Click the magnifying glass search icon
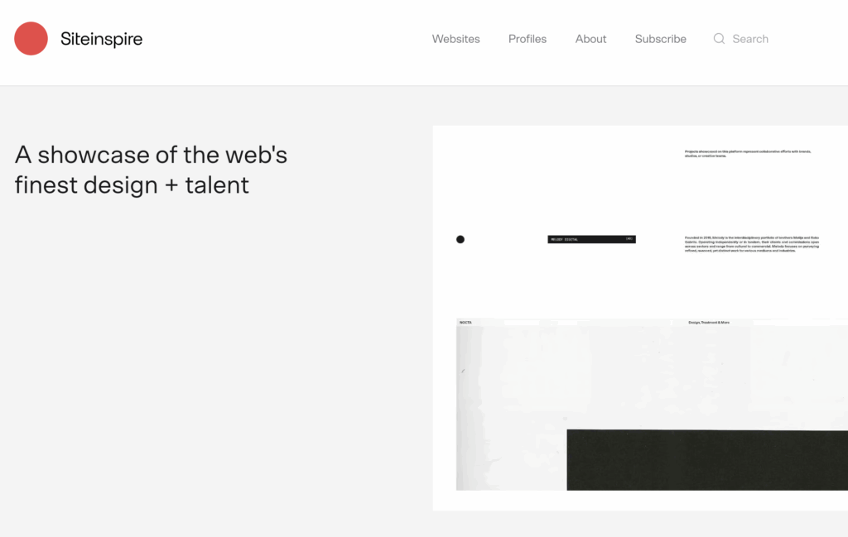The height and width of the screenshot is (537, 848). point(719,39)
